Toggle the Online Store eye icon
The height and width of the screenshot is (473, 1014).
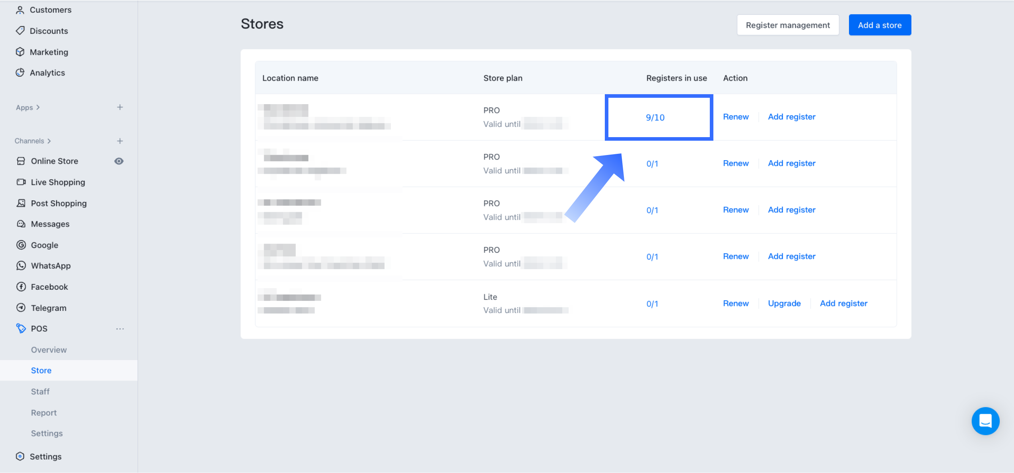click(119, 161)
